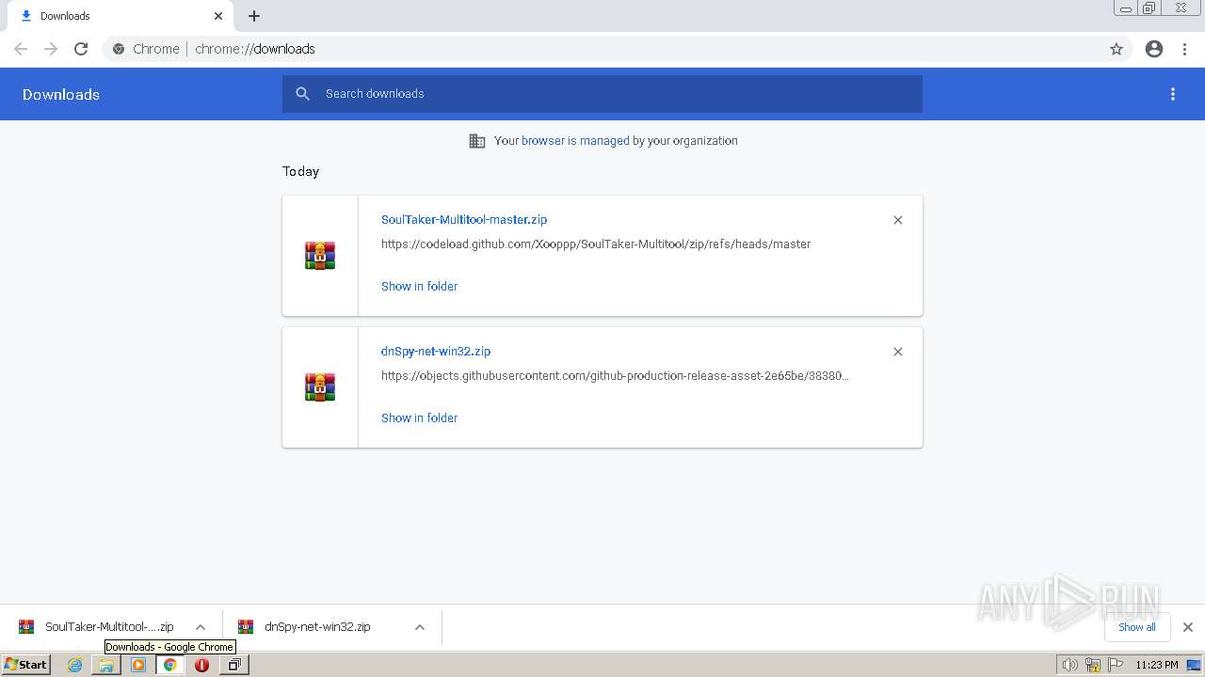
Task: Click the browser back arrow
Action: pos(21,49)
